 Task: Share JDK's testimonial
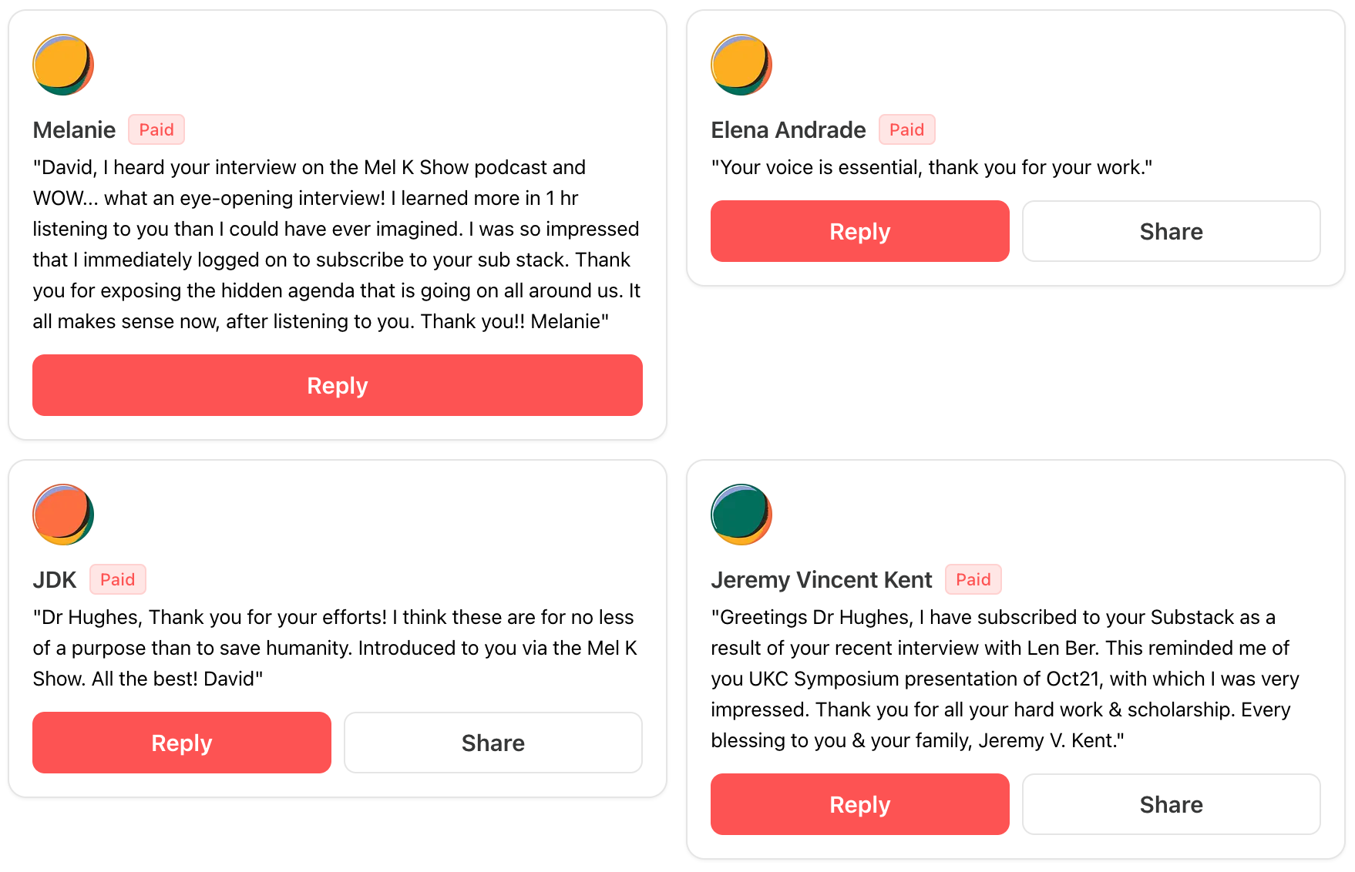coord(493,743)
